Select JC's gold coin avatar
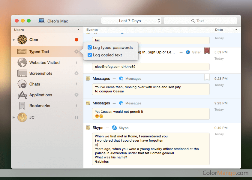 [22, 117]
